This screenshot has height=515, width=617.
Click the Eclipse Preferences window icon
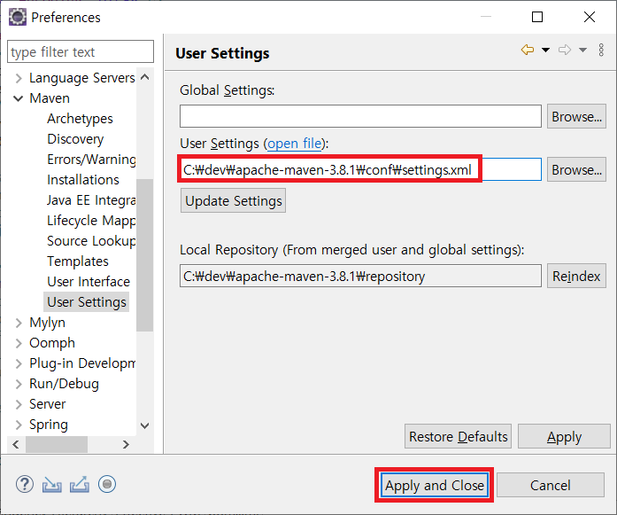[18, 17]
